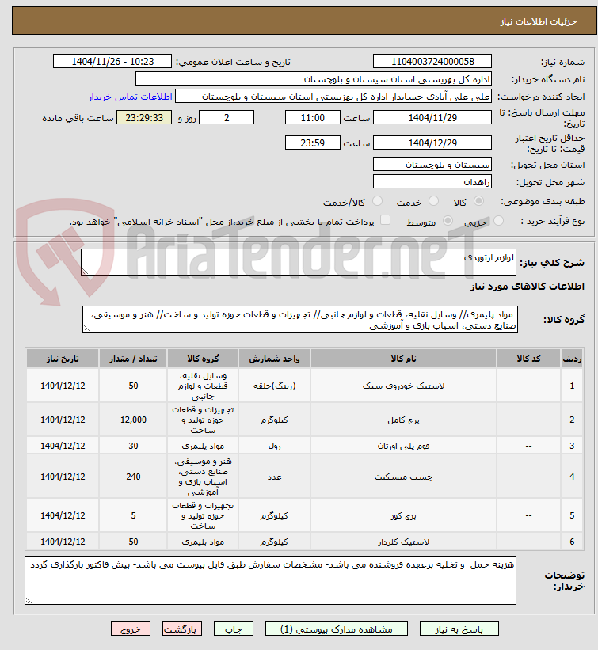The height and width of the screenshot is (650, 598).
Task: Click the توضیحات خریدار text area
Action: pyautogui.click(x=270, y=580)
